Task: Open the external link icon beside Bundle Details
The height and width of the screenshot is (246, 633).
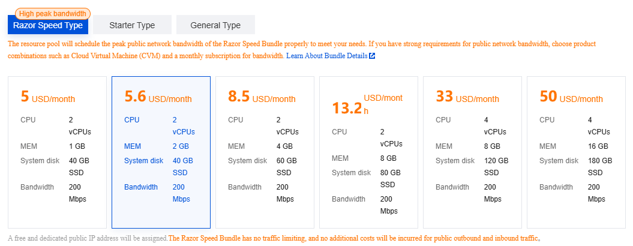Action: pyautogui.click(x=372, y=56)
